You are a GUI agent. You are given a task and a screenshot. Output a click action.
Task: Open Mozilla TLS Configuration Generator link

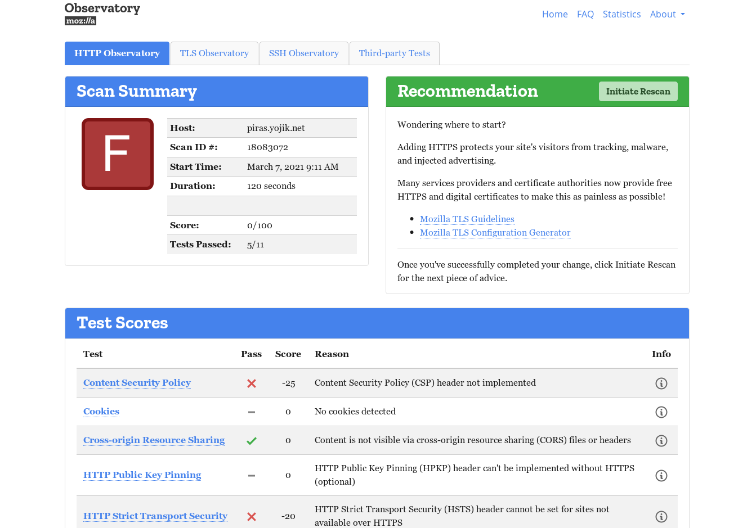click(x=495, y=233)
